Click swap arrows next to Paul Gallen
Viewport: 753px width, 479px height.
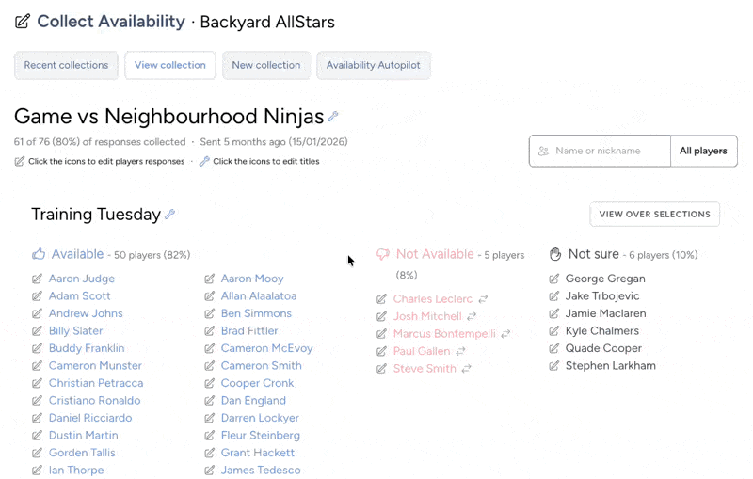click(x=460, y=351)
